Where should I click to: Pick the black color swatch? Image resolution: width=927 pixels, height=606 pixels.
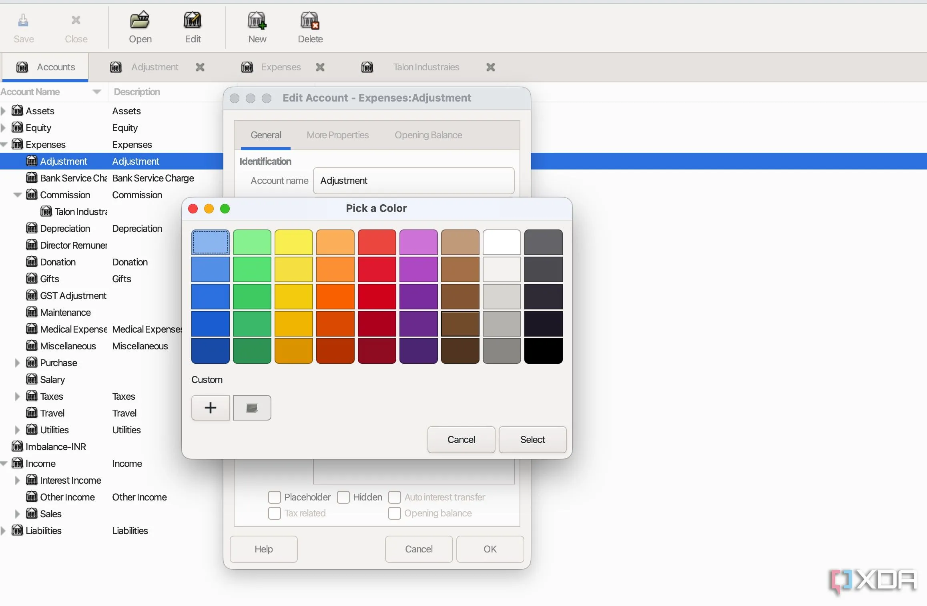[x=543, y=351]
